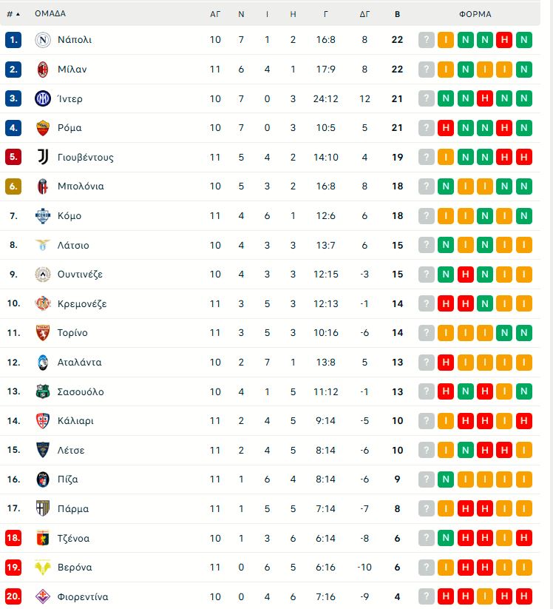Image resolution: width=553 pixels, height=609 pixels.
Task: Click the Napoli club crest icon
Action: (x=42, y=40)
